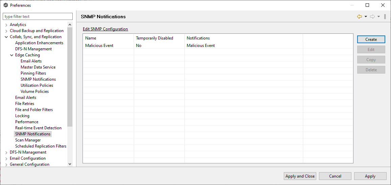Select the Malicious Event table row

[x=99, y=46]
